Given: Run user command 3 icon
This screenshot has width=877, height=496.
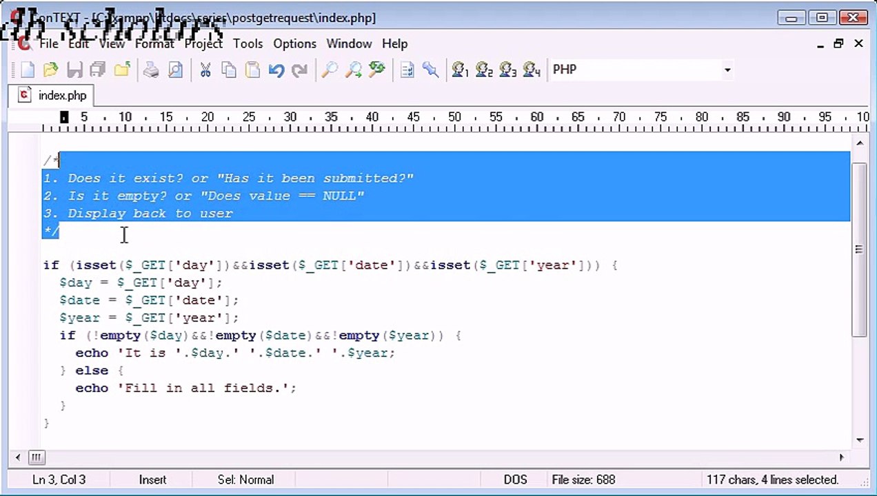Looking at the screenshot, I should 507,70.
